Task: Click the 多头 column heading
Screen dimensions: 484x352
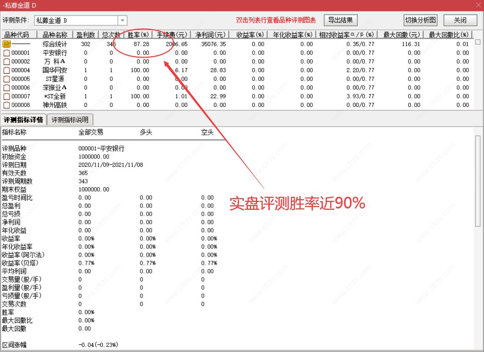Action: pyautogui.click(x=146, y=132)
